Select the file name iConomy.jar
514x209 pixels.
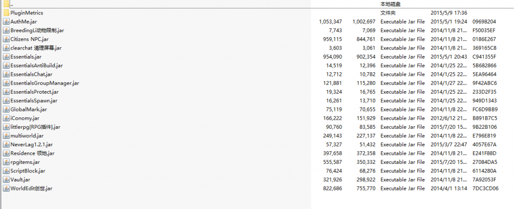coord(25,118)
